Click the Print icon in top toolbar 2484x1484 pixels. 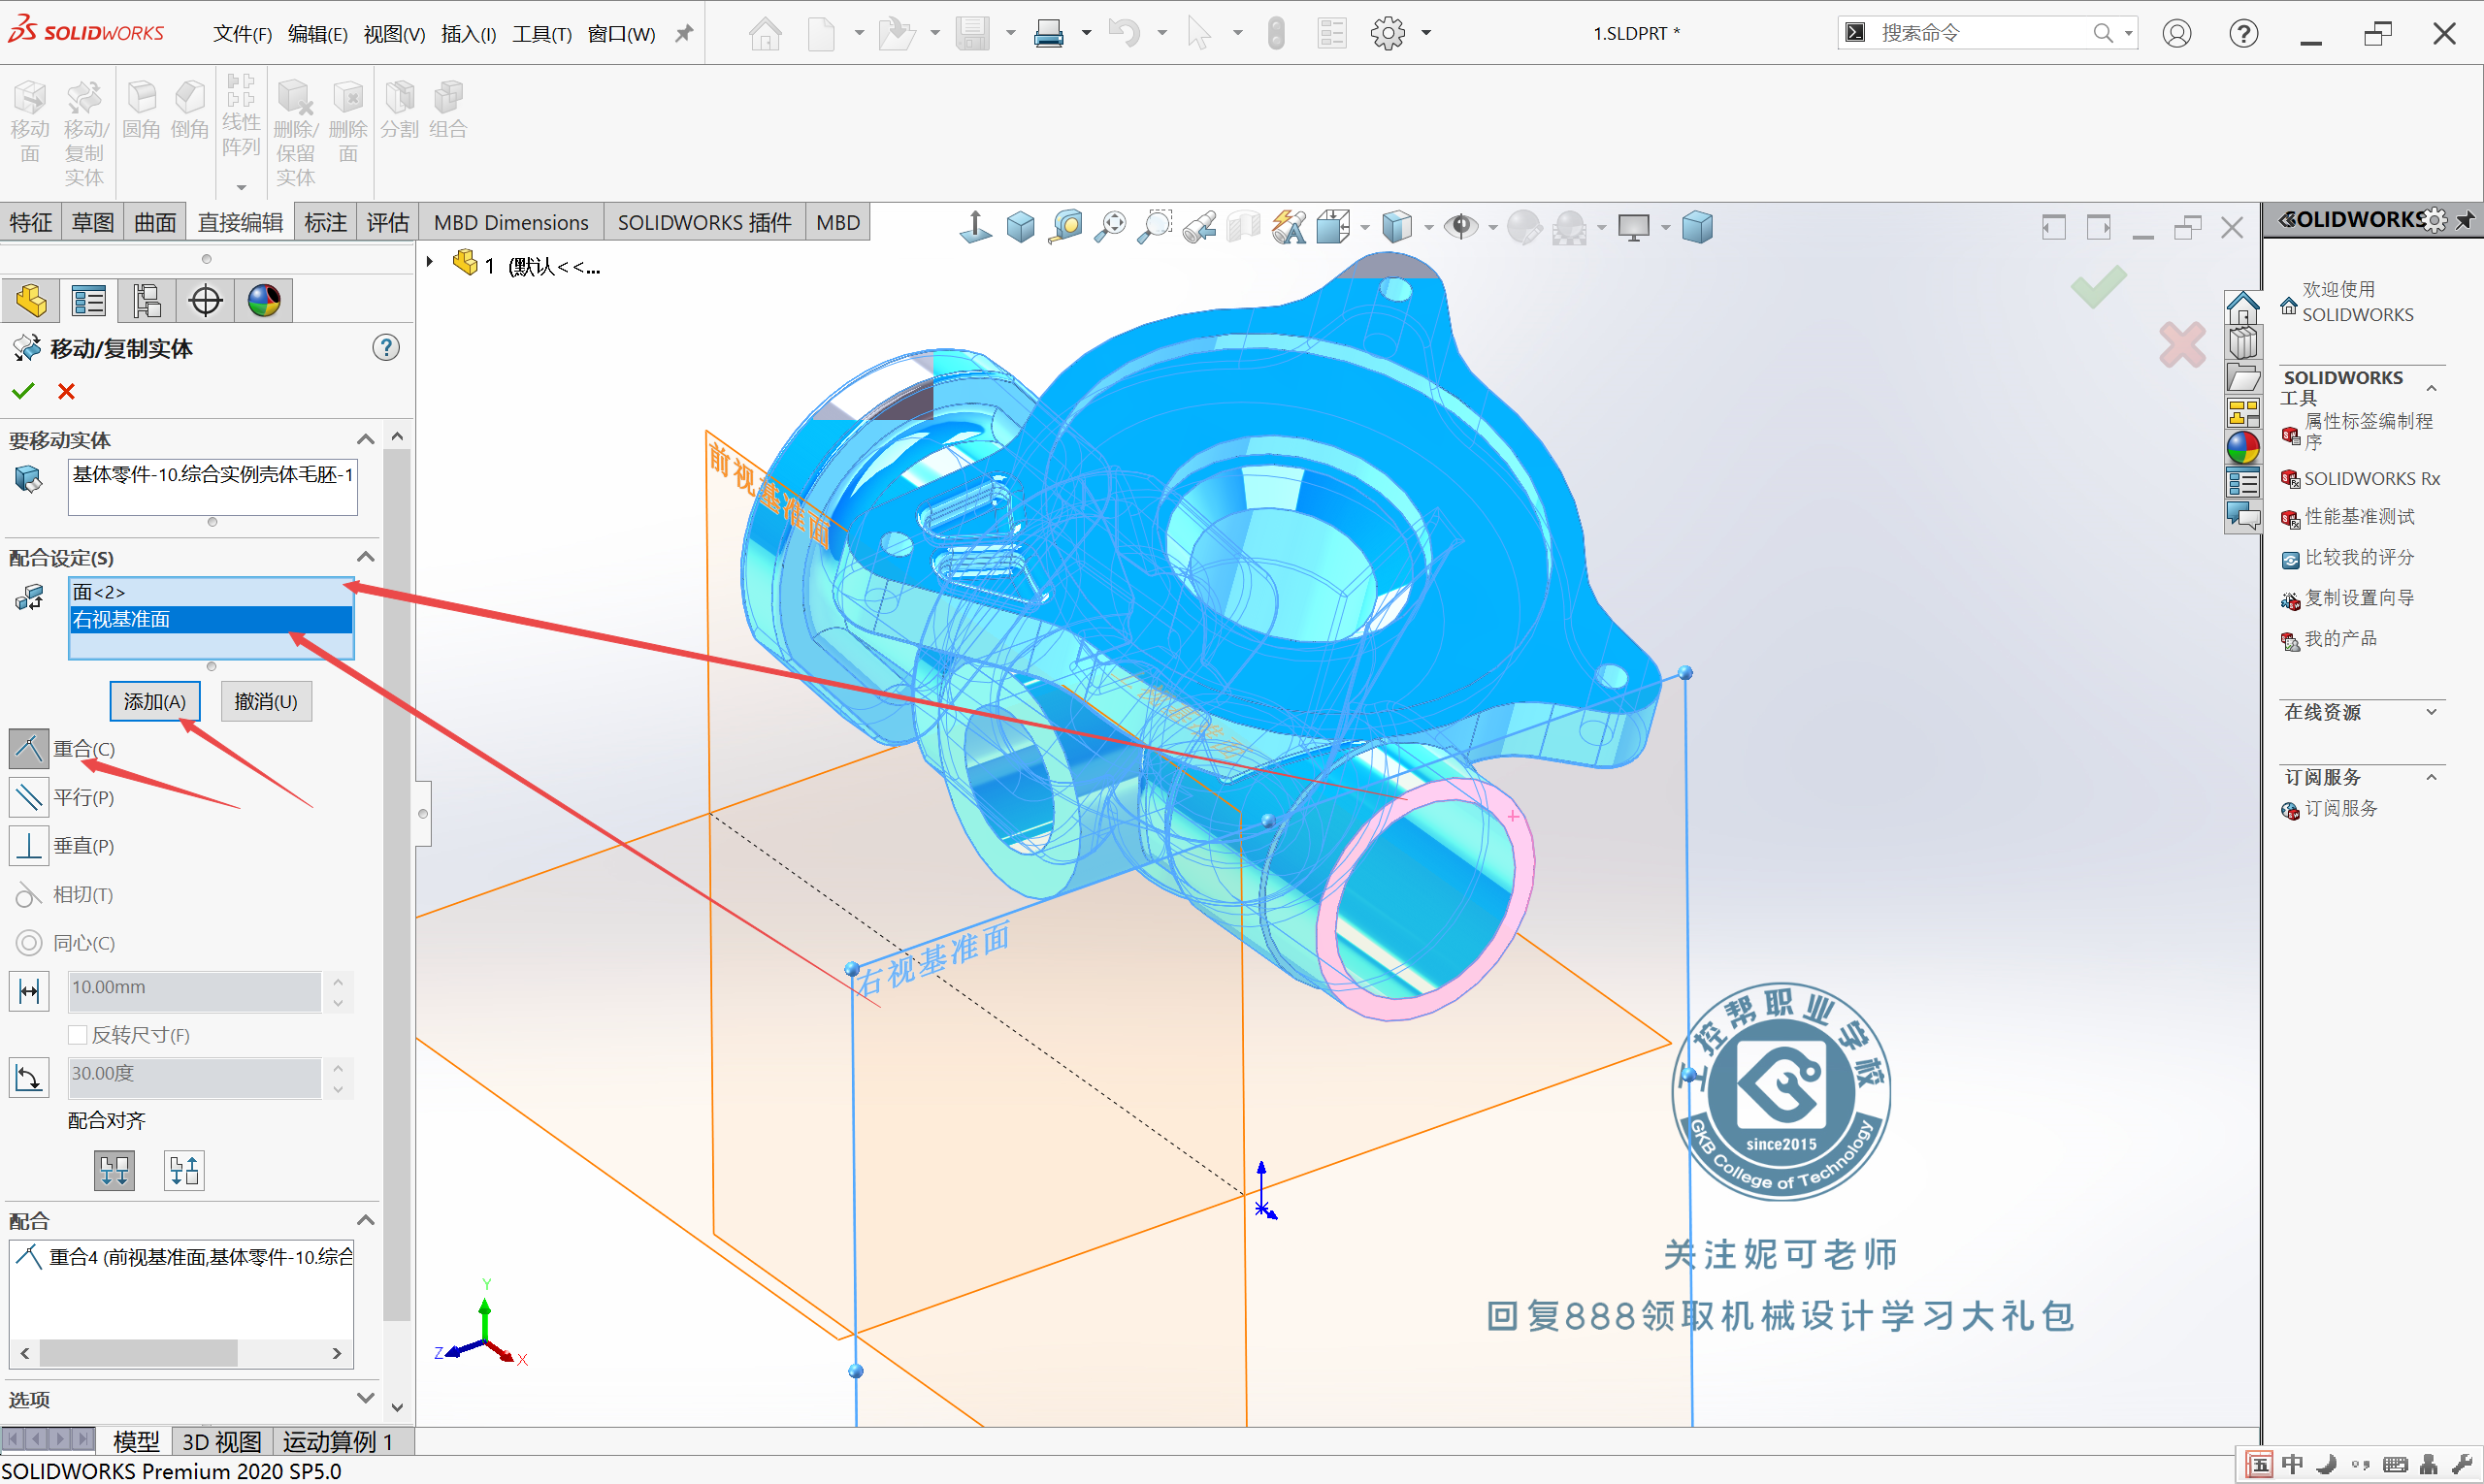[x=1048, y=33]
